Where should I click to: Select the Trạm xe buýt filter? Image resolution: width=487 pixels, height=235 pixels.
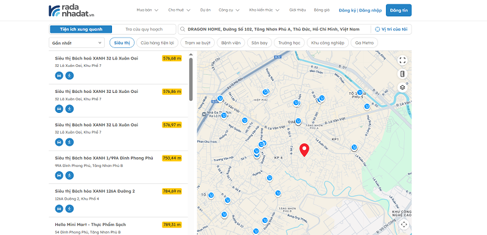197,43
